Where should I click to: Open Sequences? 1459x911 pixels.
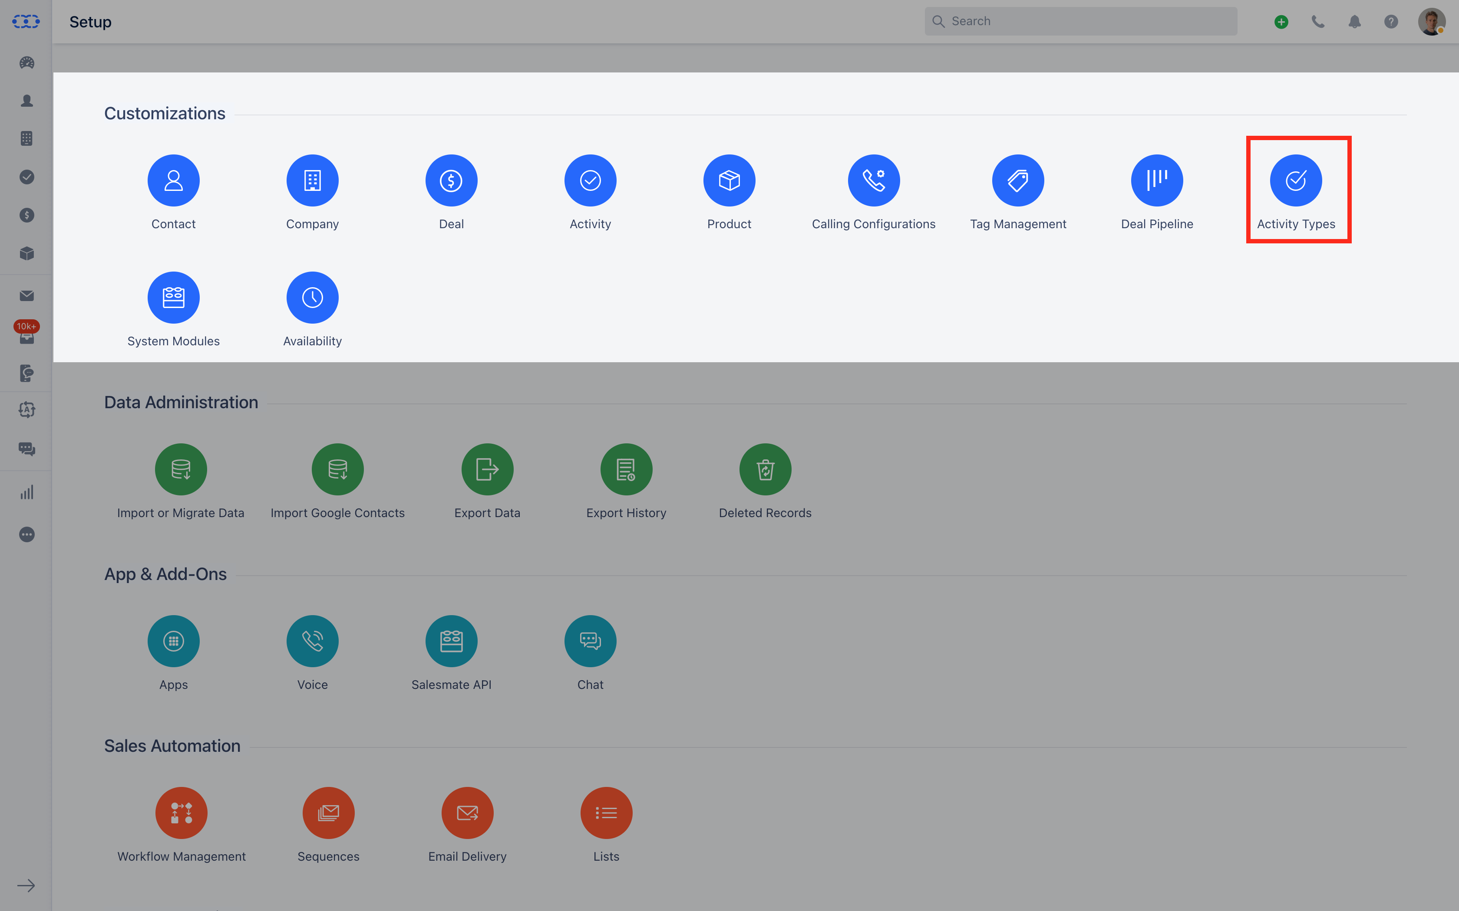(x=329, y=813)
